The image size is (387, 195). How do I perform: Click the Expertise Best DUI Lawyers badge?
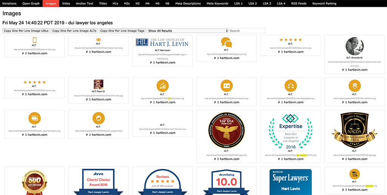[x=291, y=131]
